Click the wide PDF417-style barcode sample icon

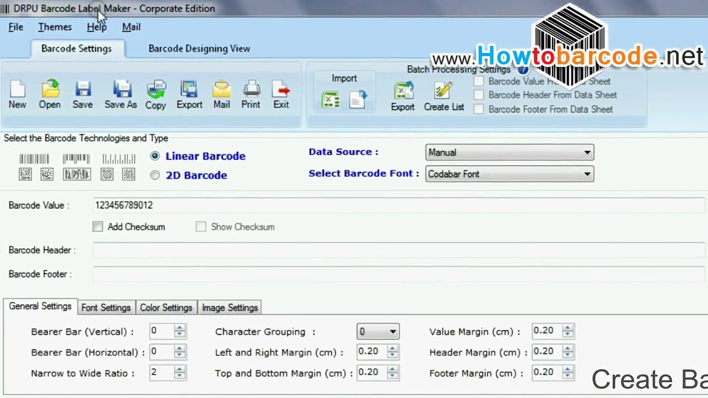77,174
